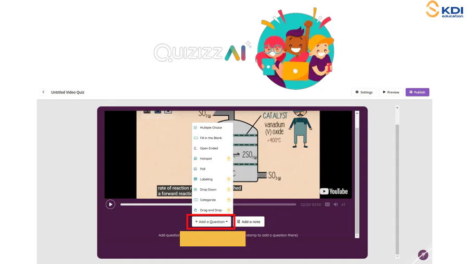469x264 pixels.
Task: Change playback speed via x1 control
Action: (343, 205)
